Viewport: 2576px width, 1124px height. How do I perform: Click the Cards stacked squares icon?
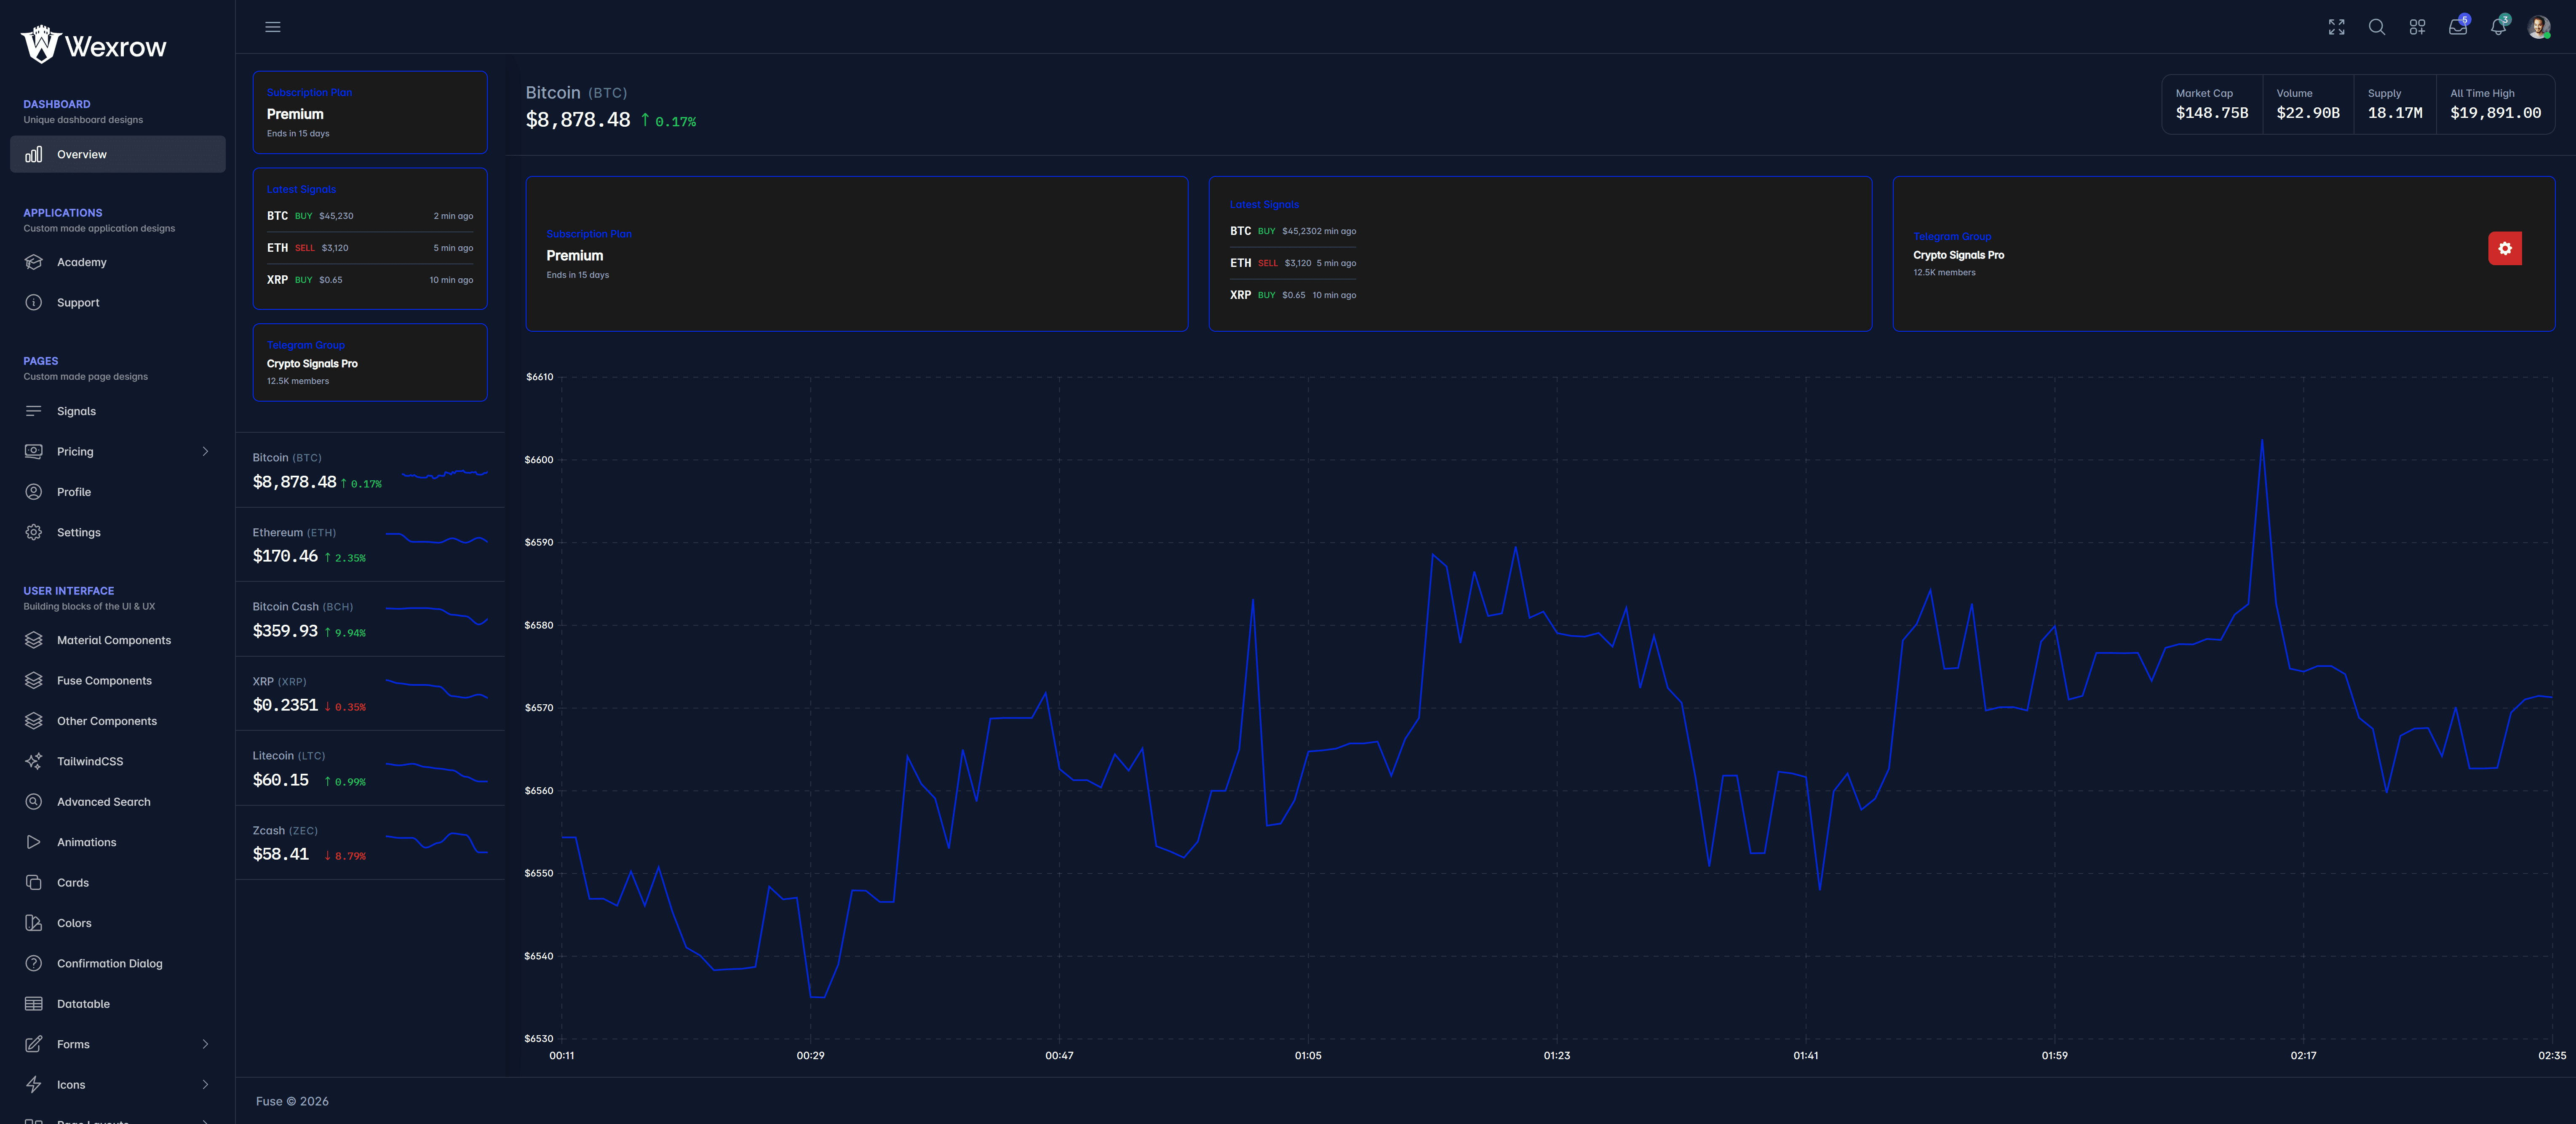(x=34, y=883)
